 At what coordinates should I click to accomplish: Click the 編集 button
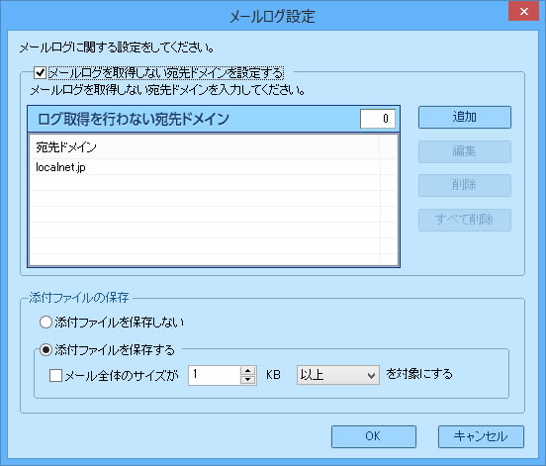point(465,151)
